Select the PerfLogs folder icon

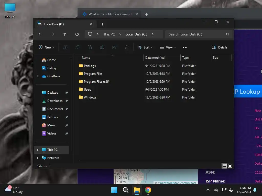(x=81, y=66)
